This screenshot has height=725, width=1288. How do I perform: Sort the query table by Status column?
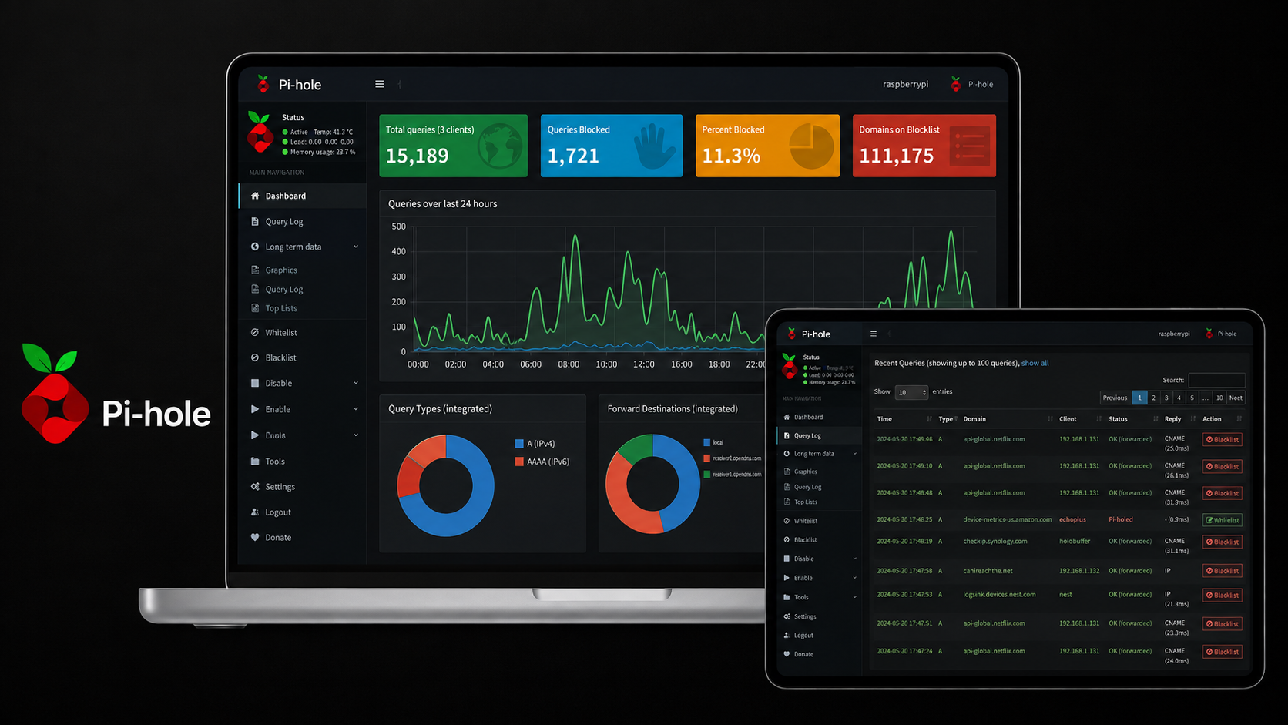[1132, 419]
